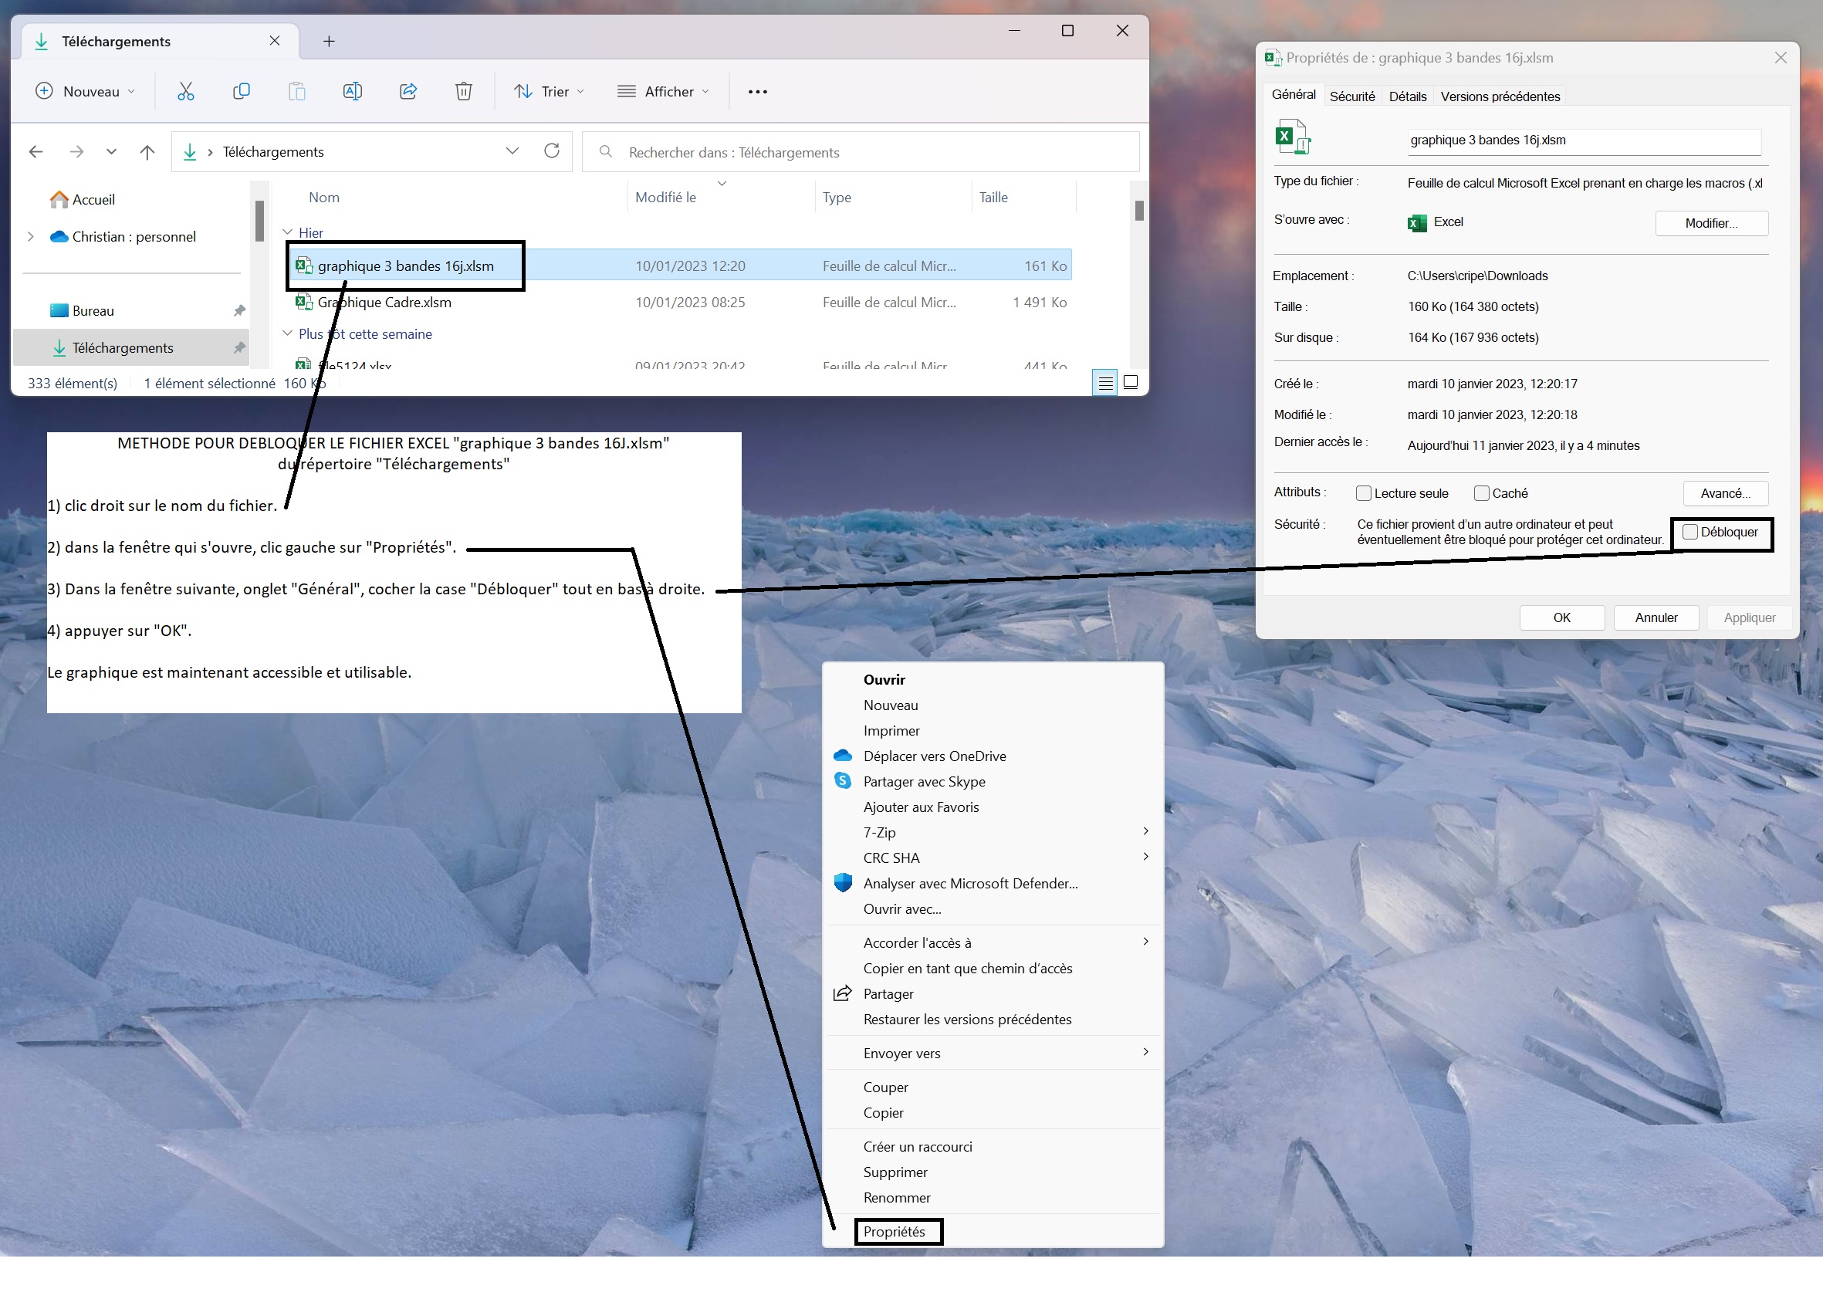The image size is (1823, 1299).
Task: Switch to the Versions précédentes tab
Action: coord(1500,96)
